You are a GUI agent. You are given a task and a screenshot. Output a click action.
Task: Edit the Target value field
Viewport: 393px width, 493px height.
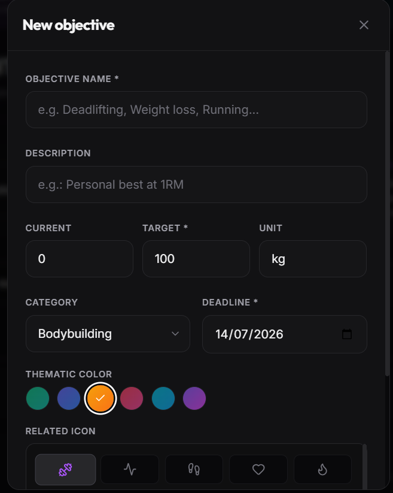[196, 259]
